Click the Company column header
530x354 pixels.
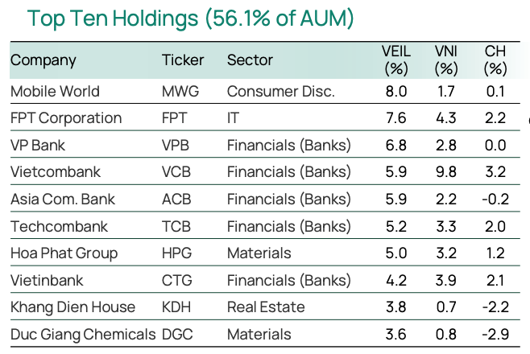tap(43, 60)
